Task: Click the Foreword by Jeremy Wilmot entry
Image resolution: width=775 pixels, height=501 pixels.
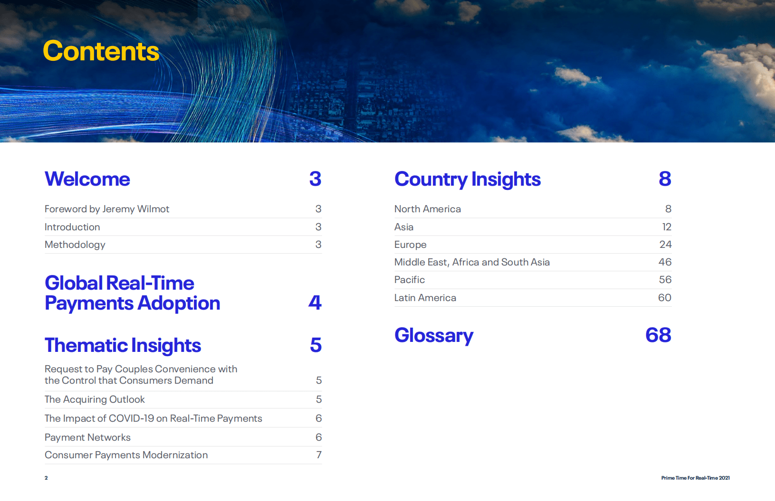Action: 107,209
